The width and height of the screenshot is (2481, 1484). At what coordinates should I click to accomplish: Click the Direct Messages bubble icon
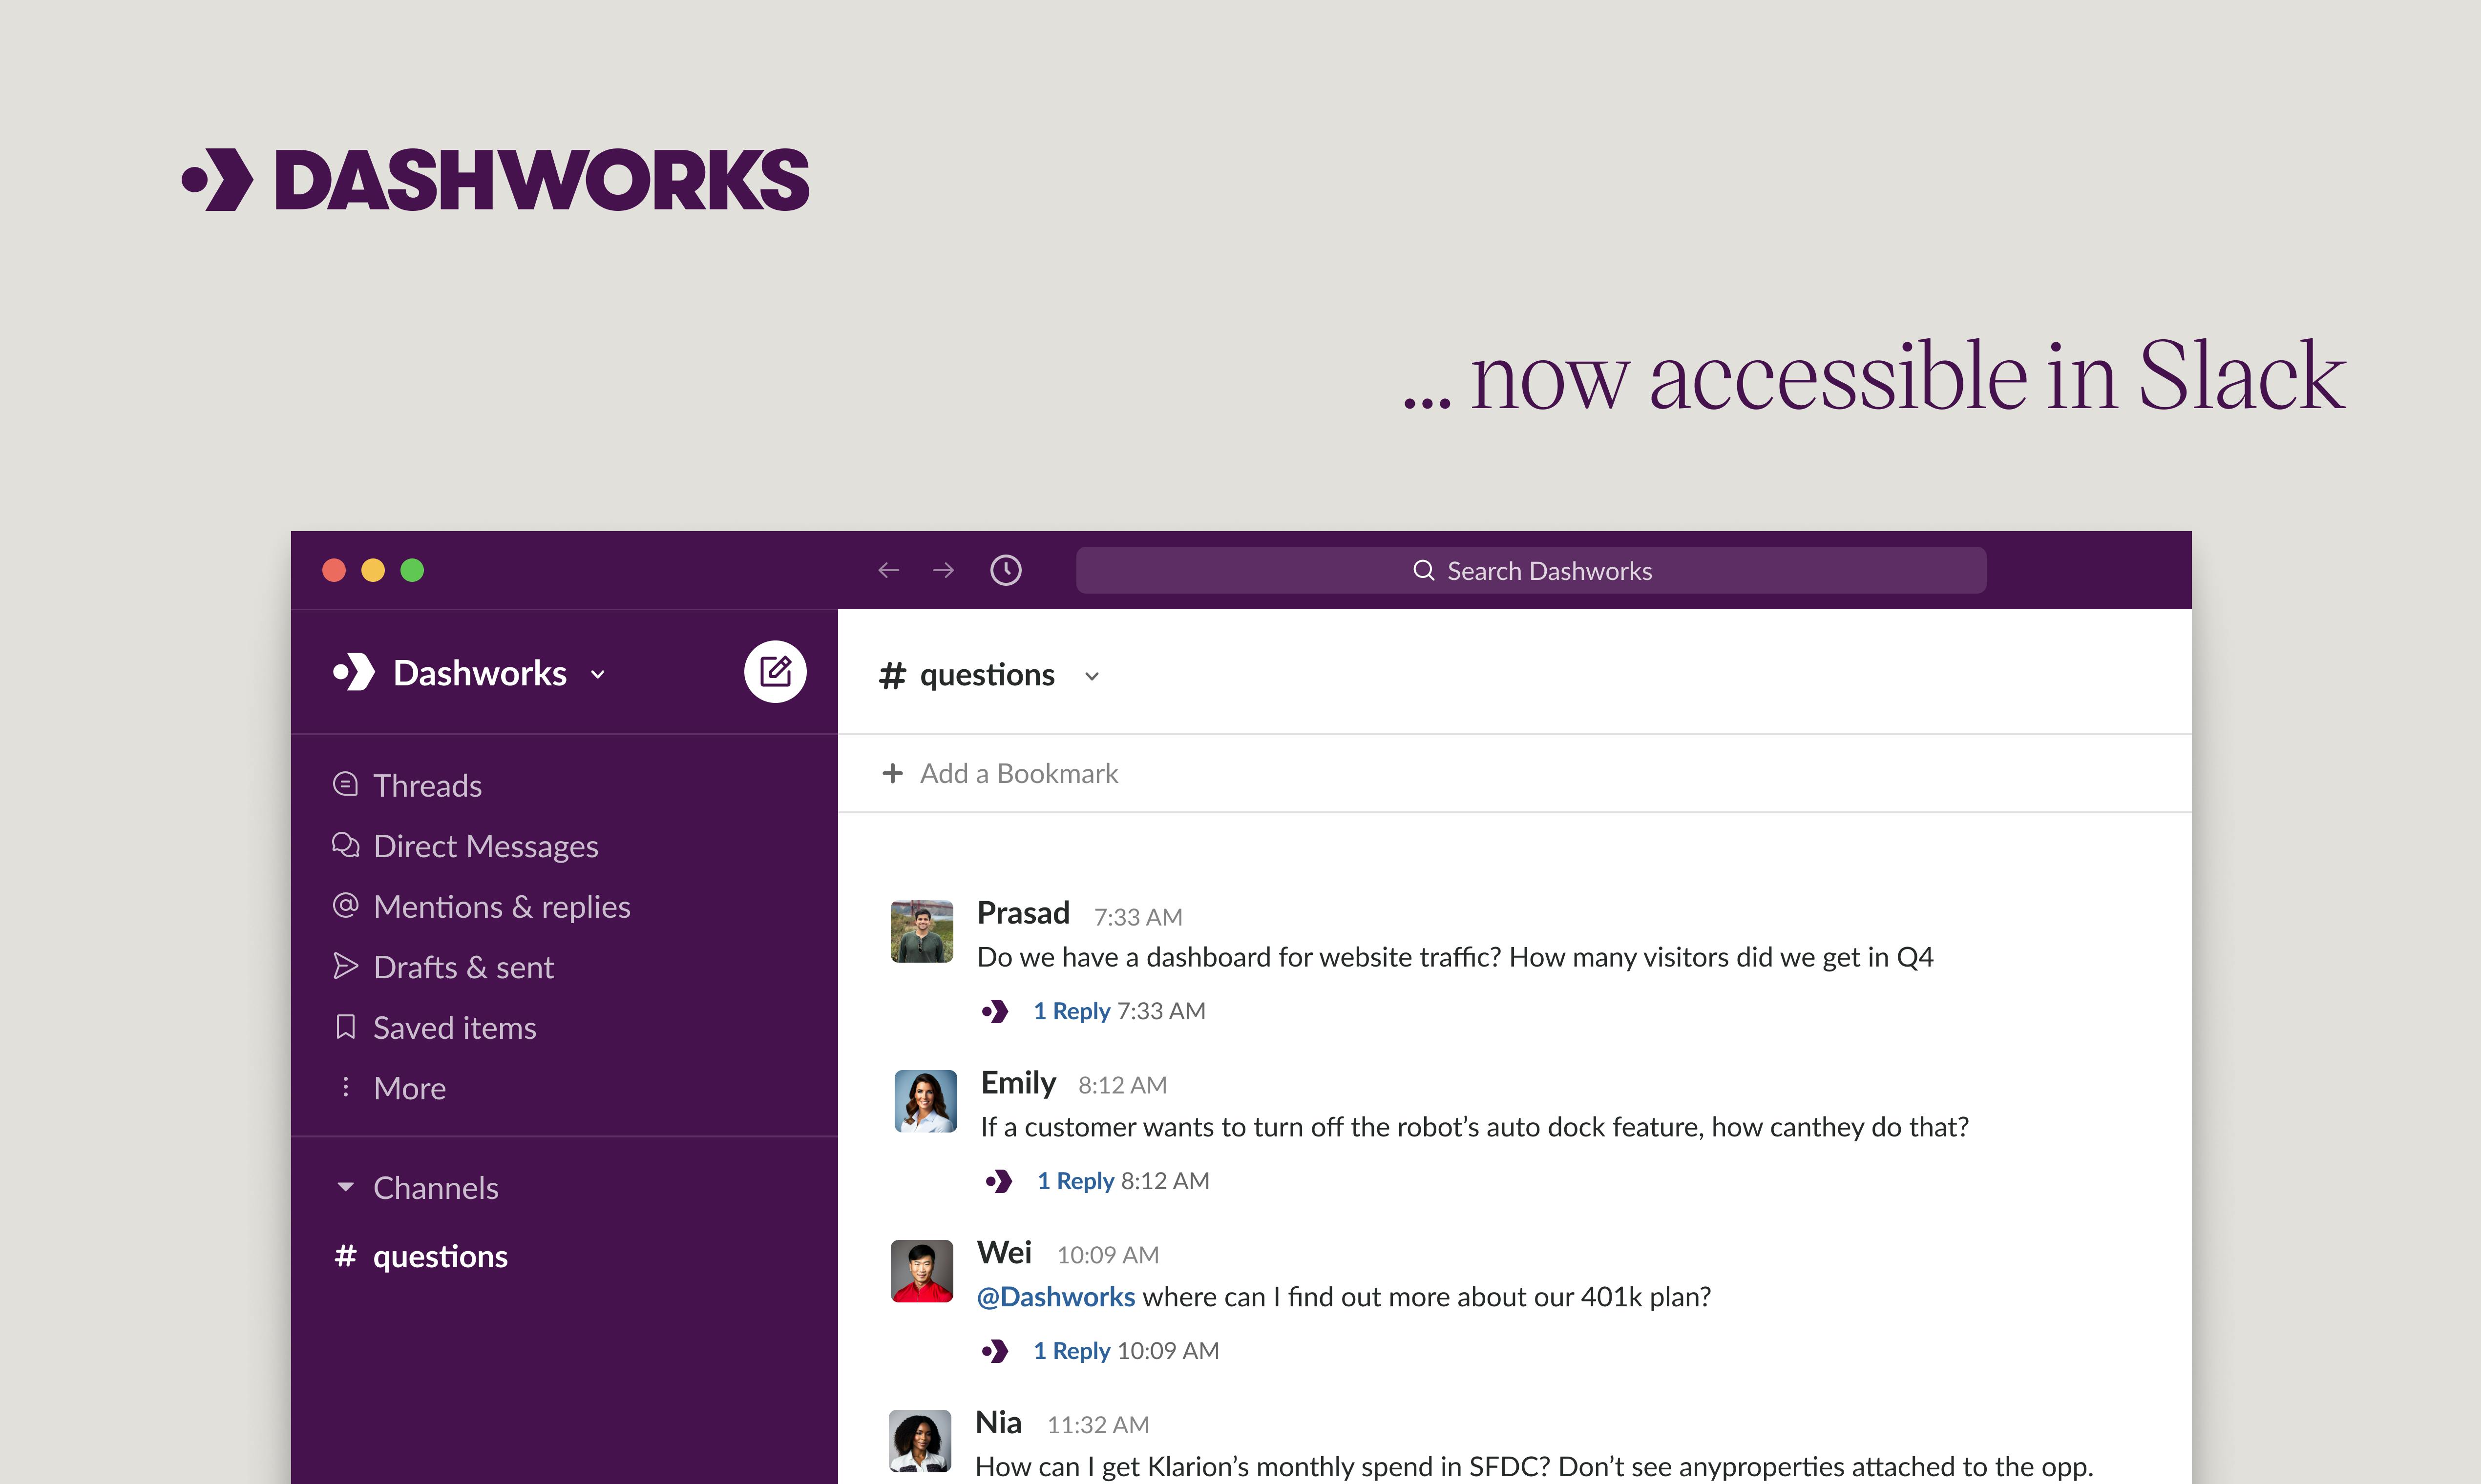point(345,845)
